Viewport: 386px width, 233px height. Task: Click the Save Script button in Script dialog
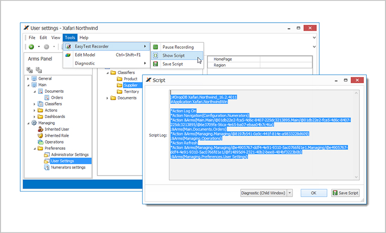pos(345,193)
